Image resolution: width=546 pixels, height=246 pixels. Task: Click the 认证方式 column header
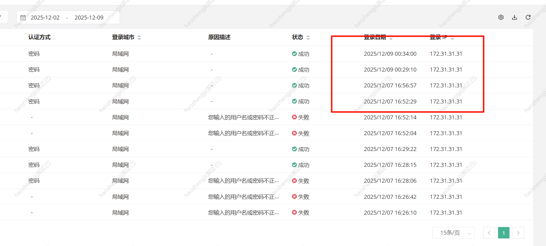click(39, 37)
